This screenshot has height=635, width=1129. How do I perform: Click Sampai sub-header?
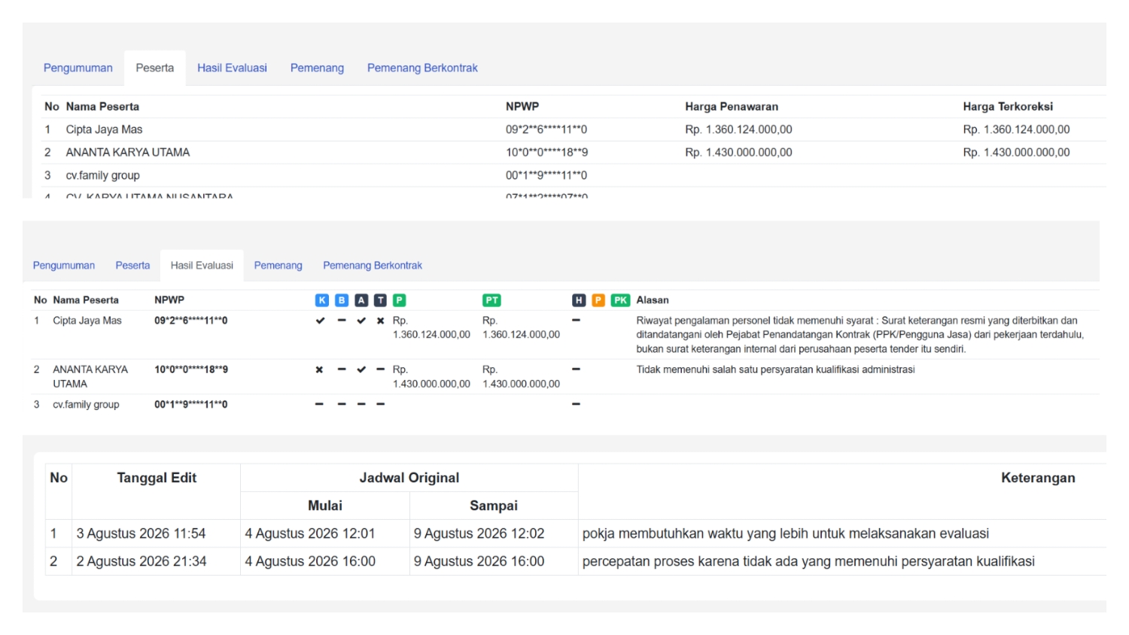[494, 506]
